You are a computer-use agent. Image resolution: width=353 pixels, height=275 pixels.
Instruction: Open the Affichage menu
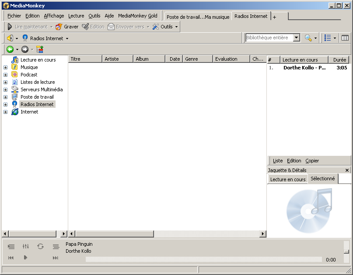(54, 16)
